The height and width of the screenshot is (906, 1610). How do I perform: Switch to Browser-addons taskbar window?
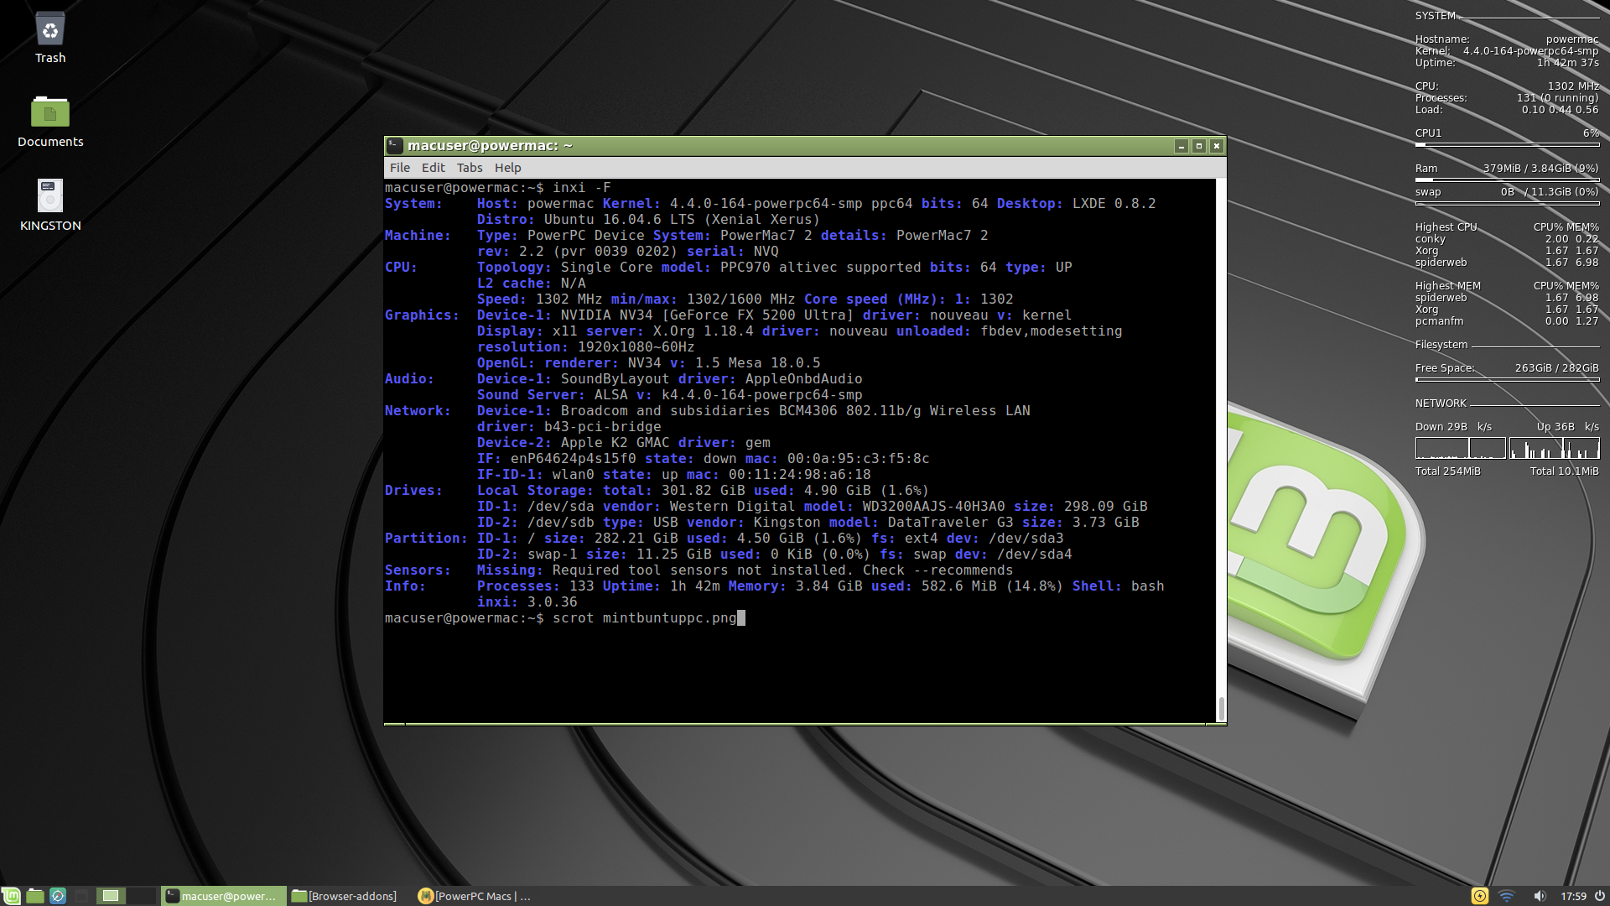pyautogui.click(x=344, y=896)
